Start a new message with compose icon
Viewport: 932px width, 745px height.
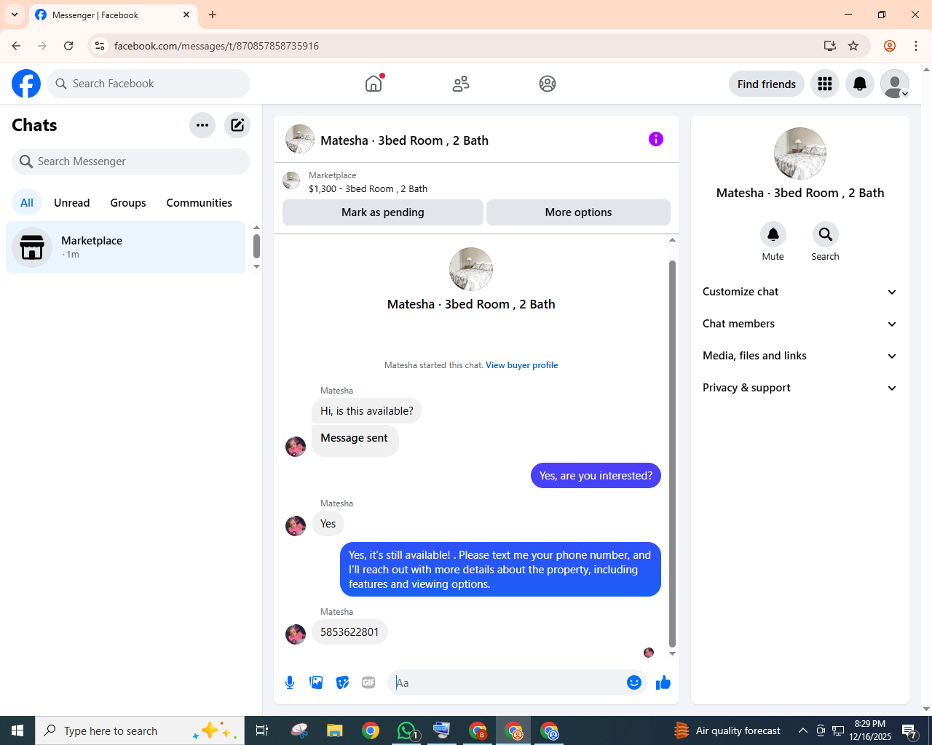[237, 125]
